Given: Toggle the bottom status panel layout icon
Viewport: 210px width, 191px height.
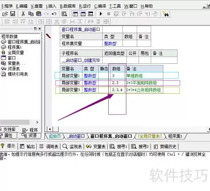Looking at the screenshot, I should 83,14.
